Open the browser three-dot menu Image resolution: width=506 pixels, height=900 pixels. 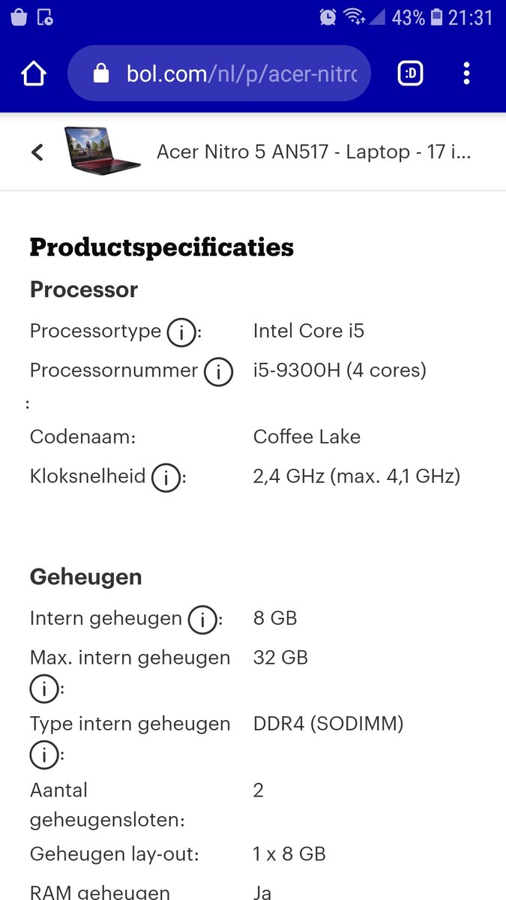tap(466, 73)
